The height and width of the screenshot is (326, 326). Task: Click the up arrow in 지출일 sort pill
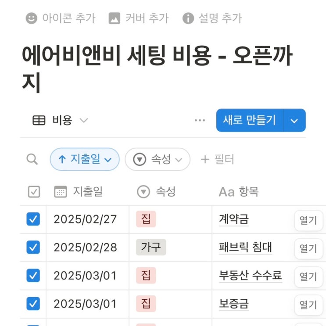pos(62,159)
